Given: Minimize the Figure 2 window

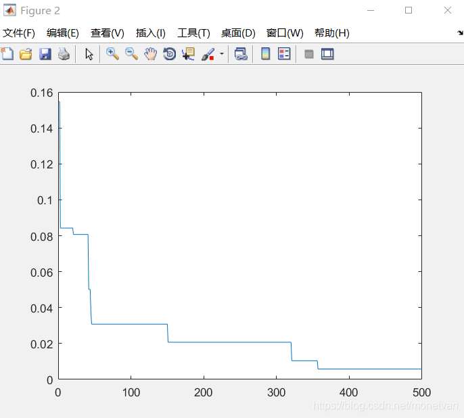Looking at the screenshot, I should (x=371, y=10).
